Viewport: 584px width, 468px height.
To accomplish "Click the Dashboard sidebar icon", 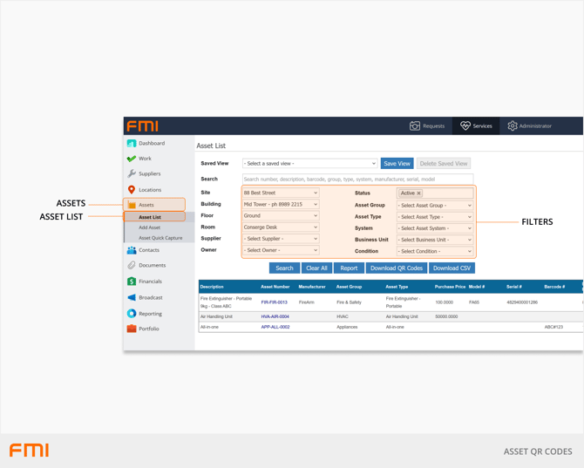I will point(132,143).
